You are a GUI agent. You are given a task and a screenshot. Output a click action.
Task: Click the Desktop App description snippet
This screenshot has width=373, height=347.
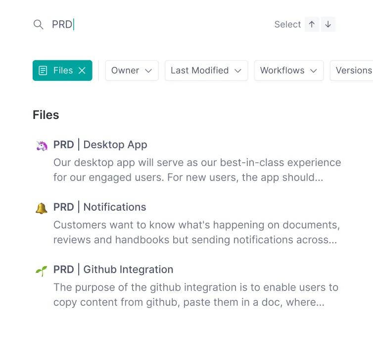(x=197, y=170)
